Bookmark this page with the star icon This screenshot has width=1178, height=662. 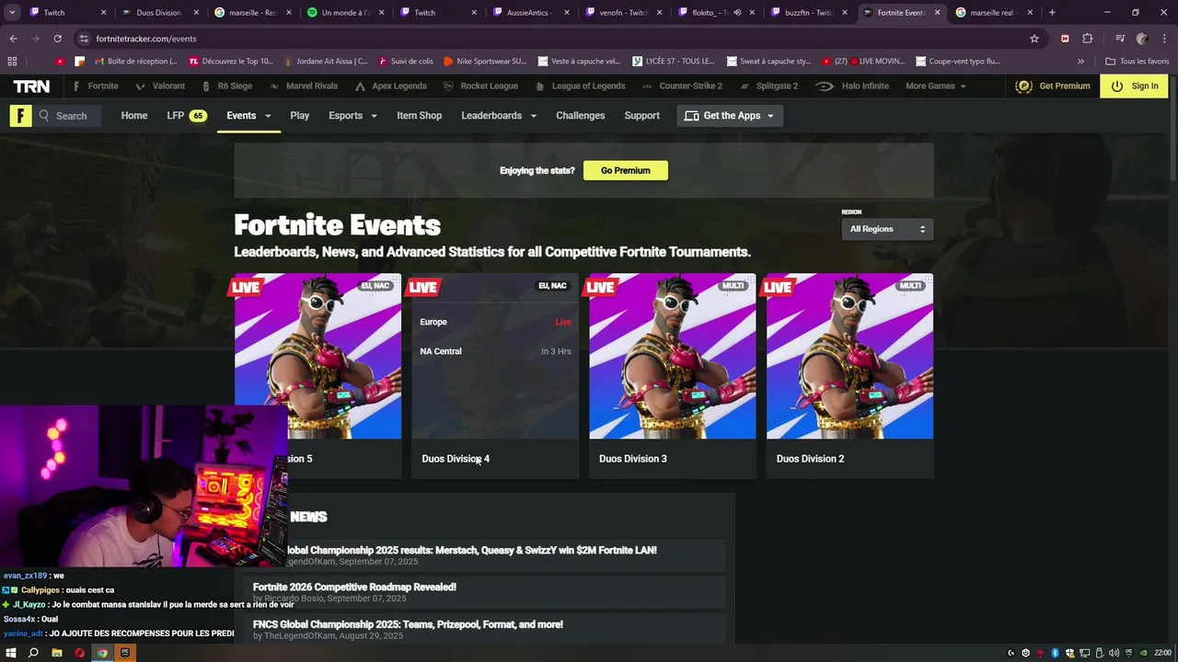click(1034, 39)
